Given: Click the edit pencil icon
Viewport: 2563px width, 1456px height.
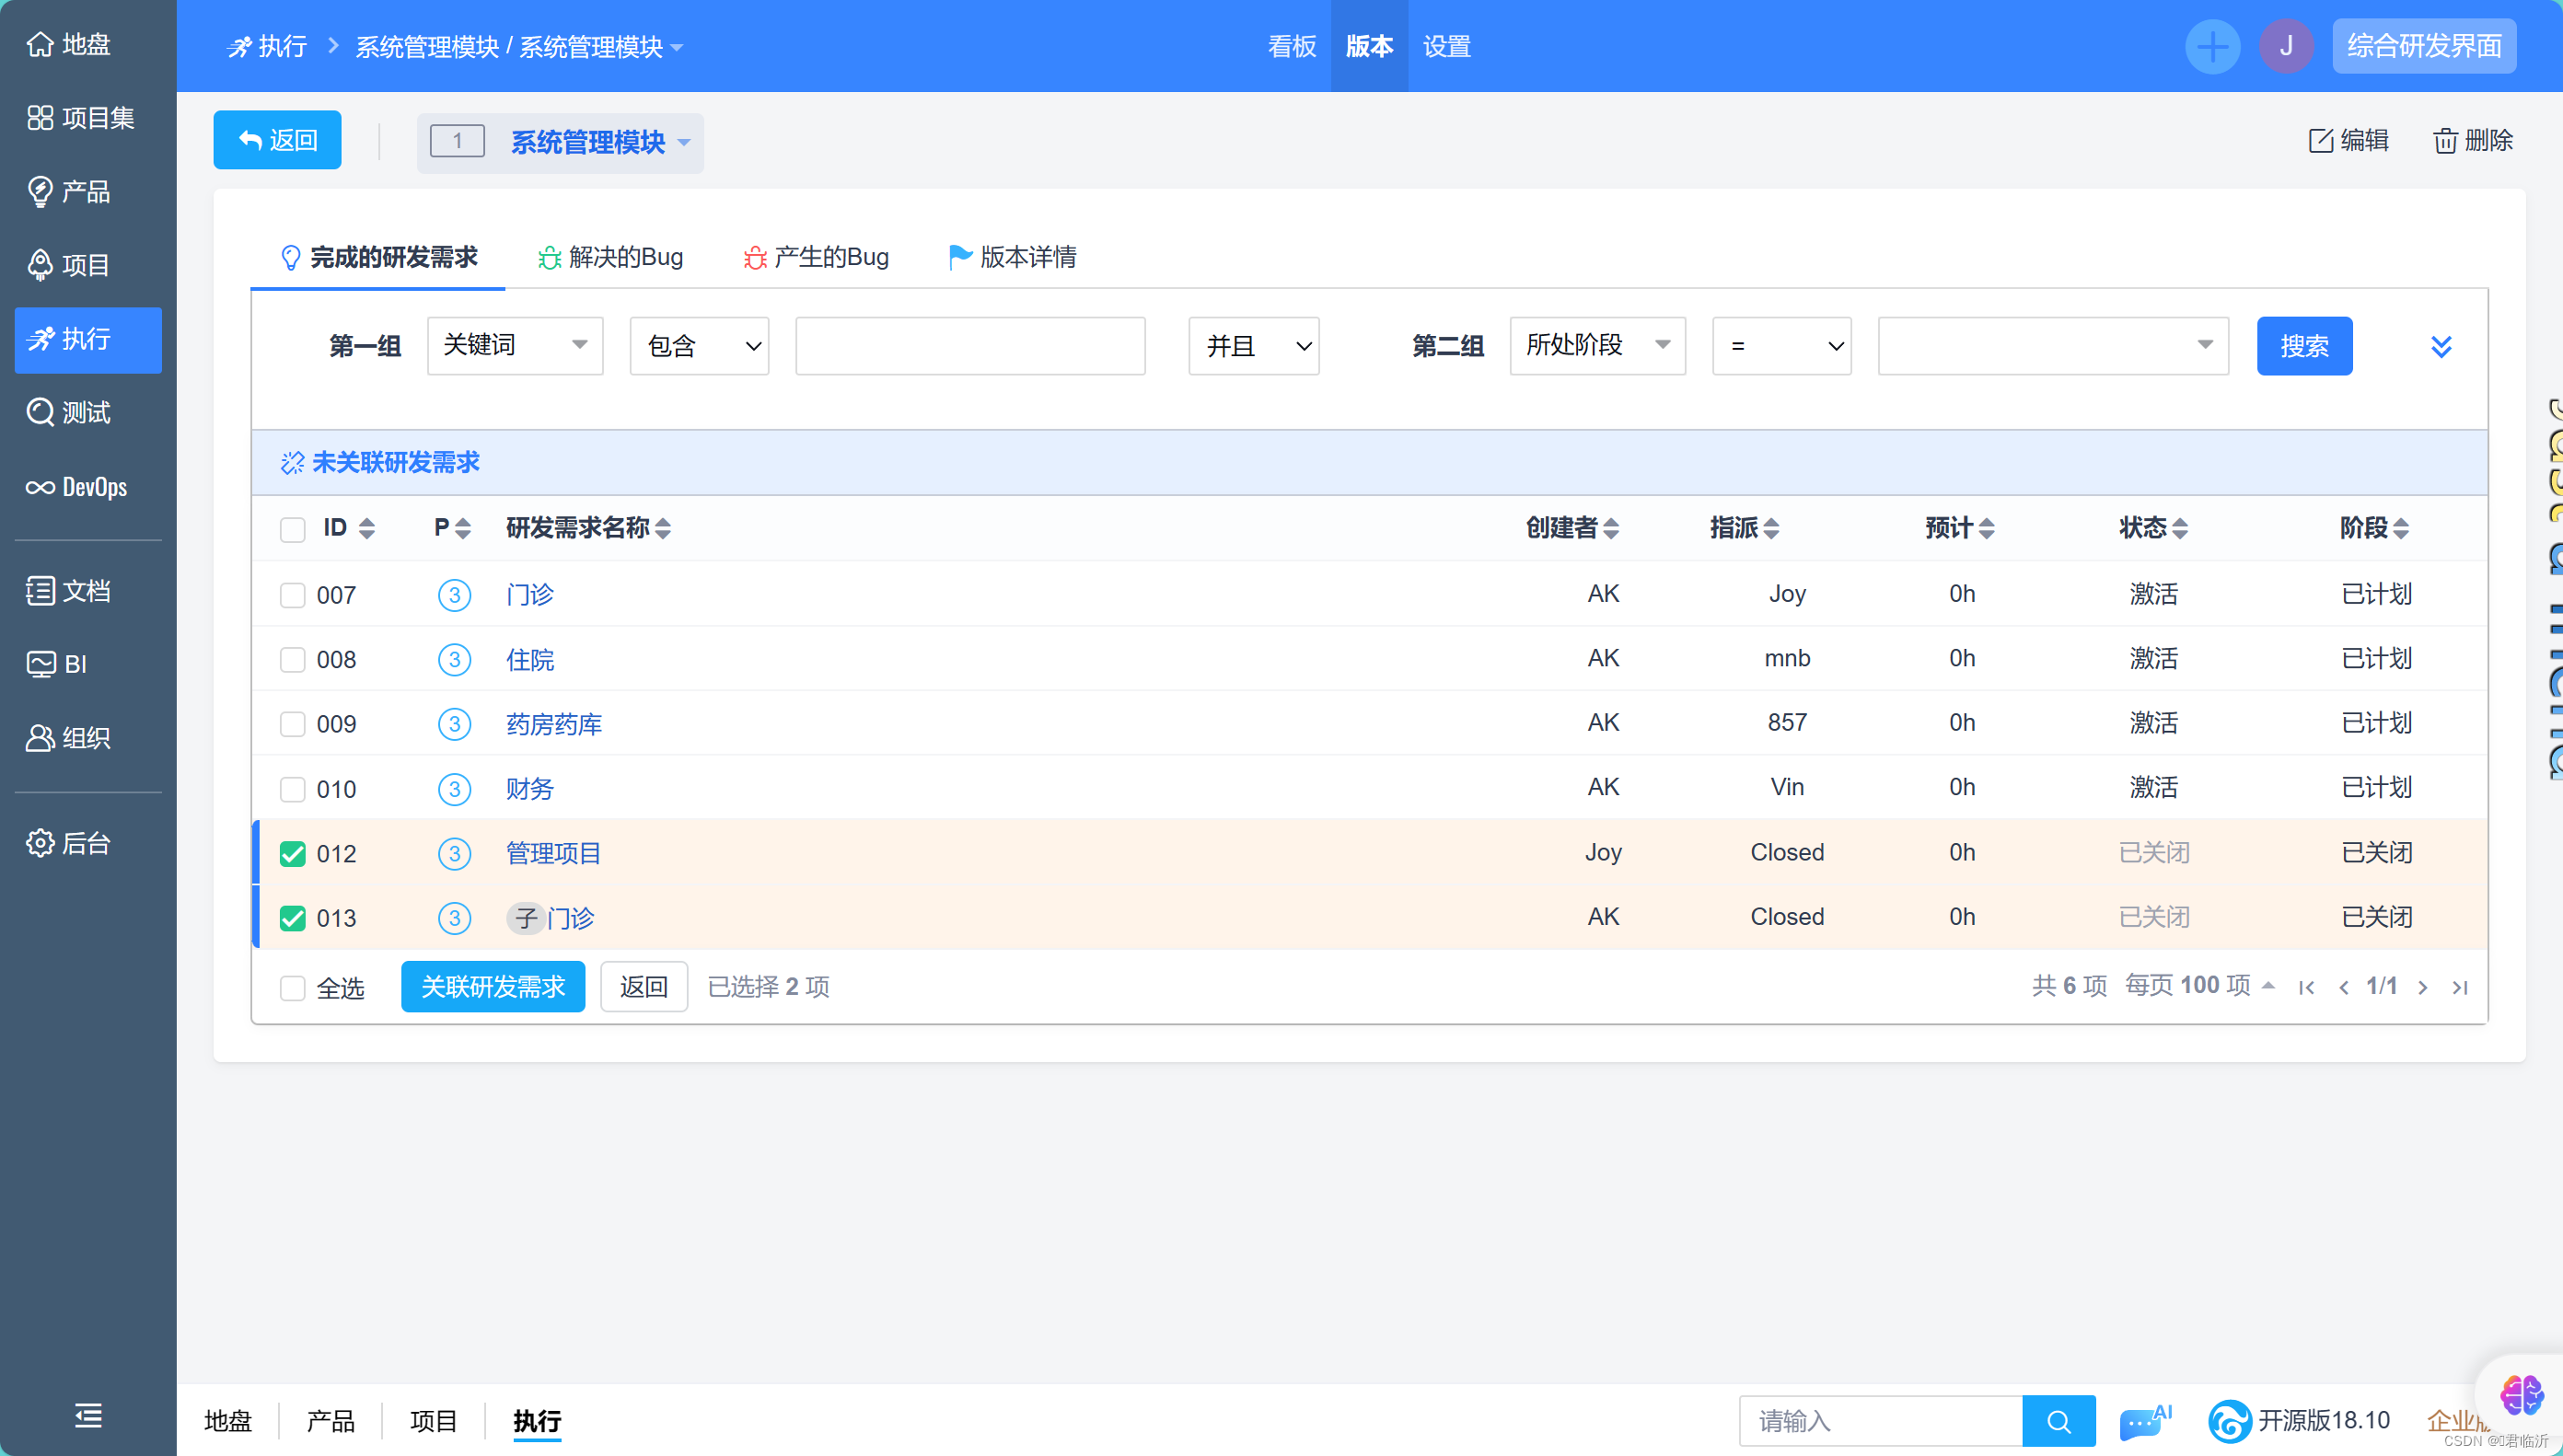Looking at the screenshot, I should click(2320, 141).
